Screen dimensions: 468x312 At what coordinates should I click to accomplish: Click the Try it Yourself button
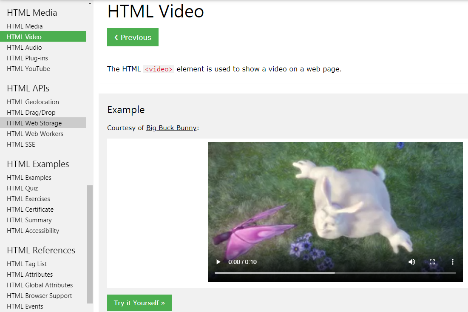coord(139,303)
